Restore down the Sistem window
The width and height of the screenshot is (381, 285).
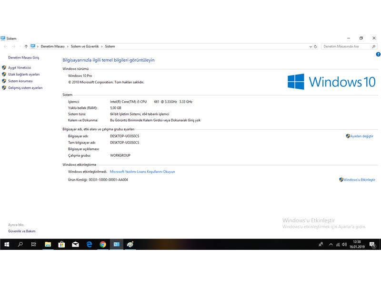[361, 38]
